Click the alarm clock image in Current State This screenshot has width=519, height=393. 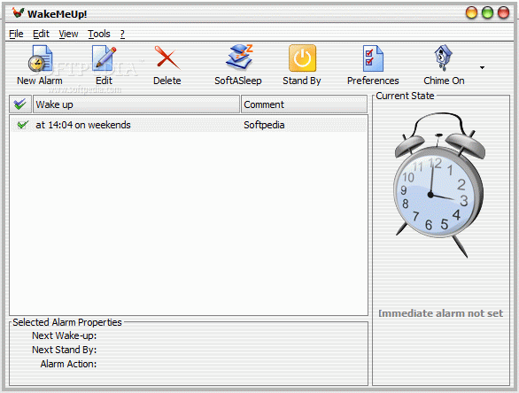[439, 185]
